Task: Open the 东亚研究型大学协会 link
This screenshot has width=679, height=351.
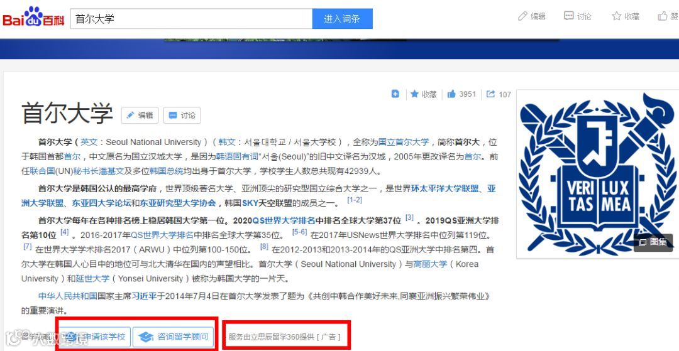Action: click(x=177, y=203)
